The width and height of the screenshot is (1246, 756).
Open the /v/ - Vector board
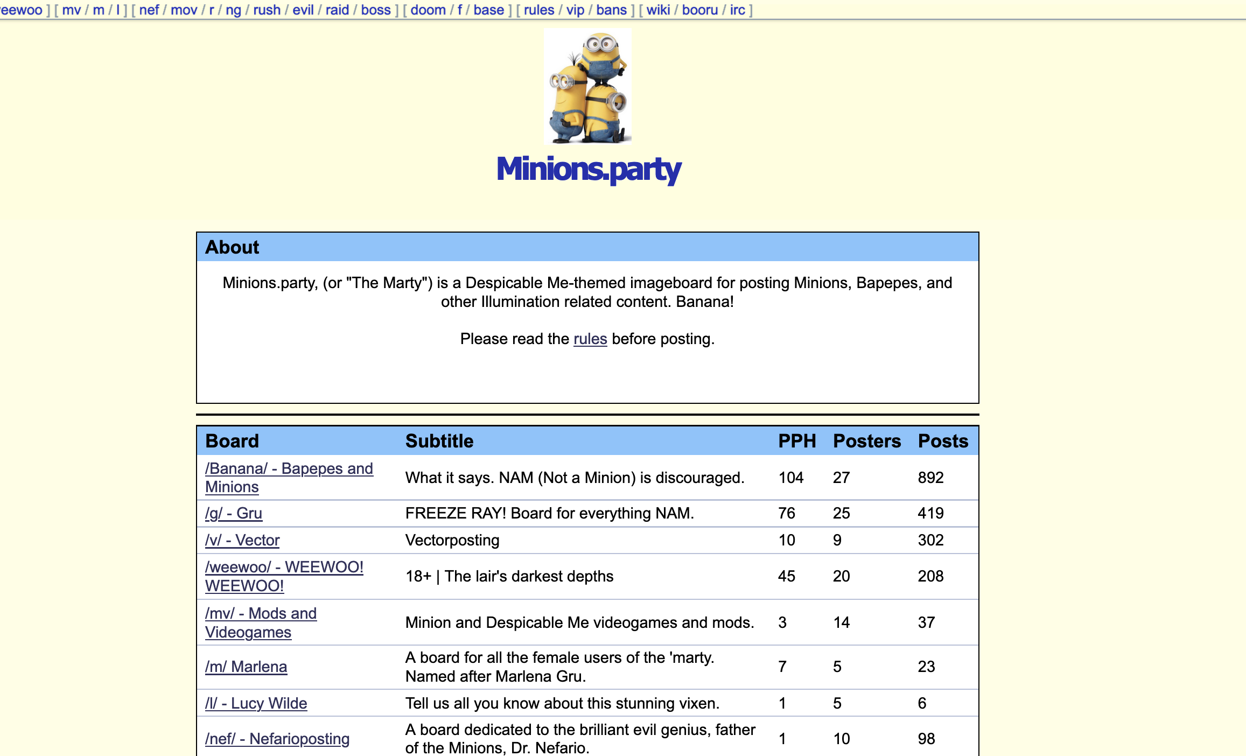pyautogui.click(x=242, y=540)
